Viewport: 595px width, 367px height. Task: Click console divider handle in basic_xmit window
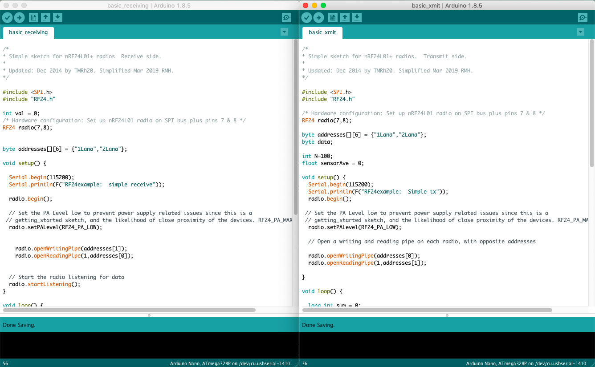click(447, 315)
